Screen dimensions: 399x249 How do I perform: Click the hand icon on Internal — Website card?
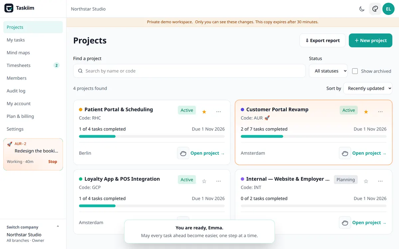[x=345, y=222]
